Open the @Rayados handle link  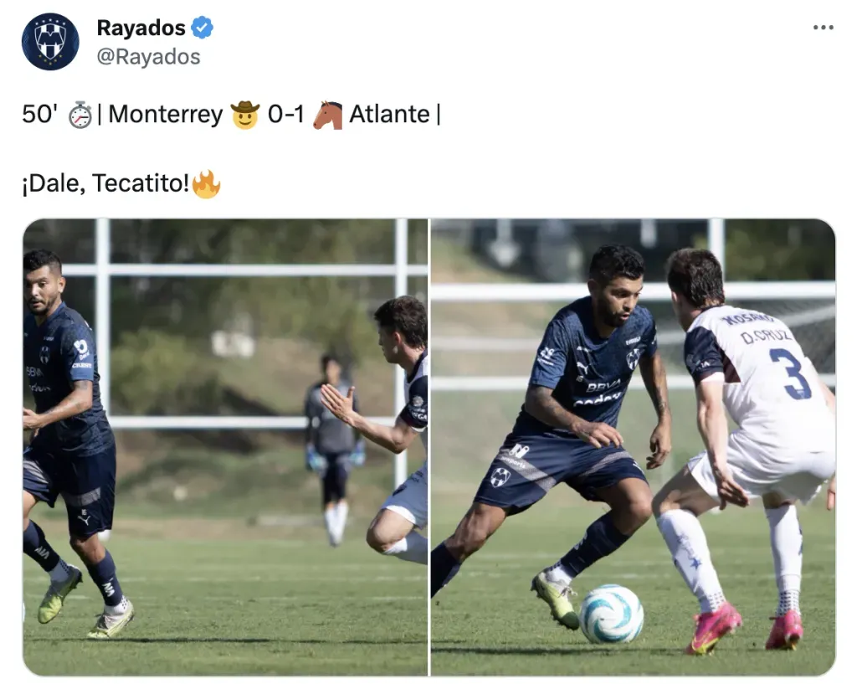pyautogui.click(x=149, y=57)
